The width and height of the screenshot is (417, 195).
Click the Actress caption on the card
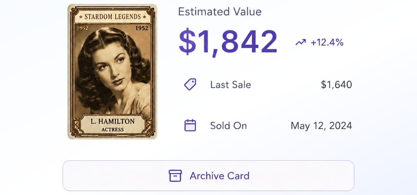pos(113,130)
